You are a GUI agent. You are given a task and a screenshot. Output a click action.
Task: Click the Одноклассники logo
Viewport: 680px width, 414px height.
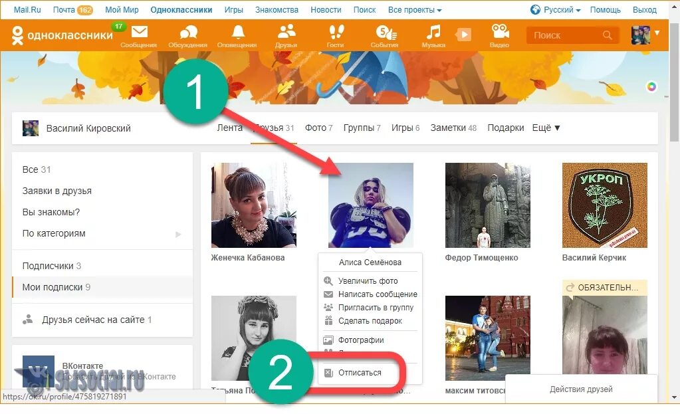[62, 35]
